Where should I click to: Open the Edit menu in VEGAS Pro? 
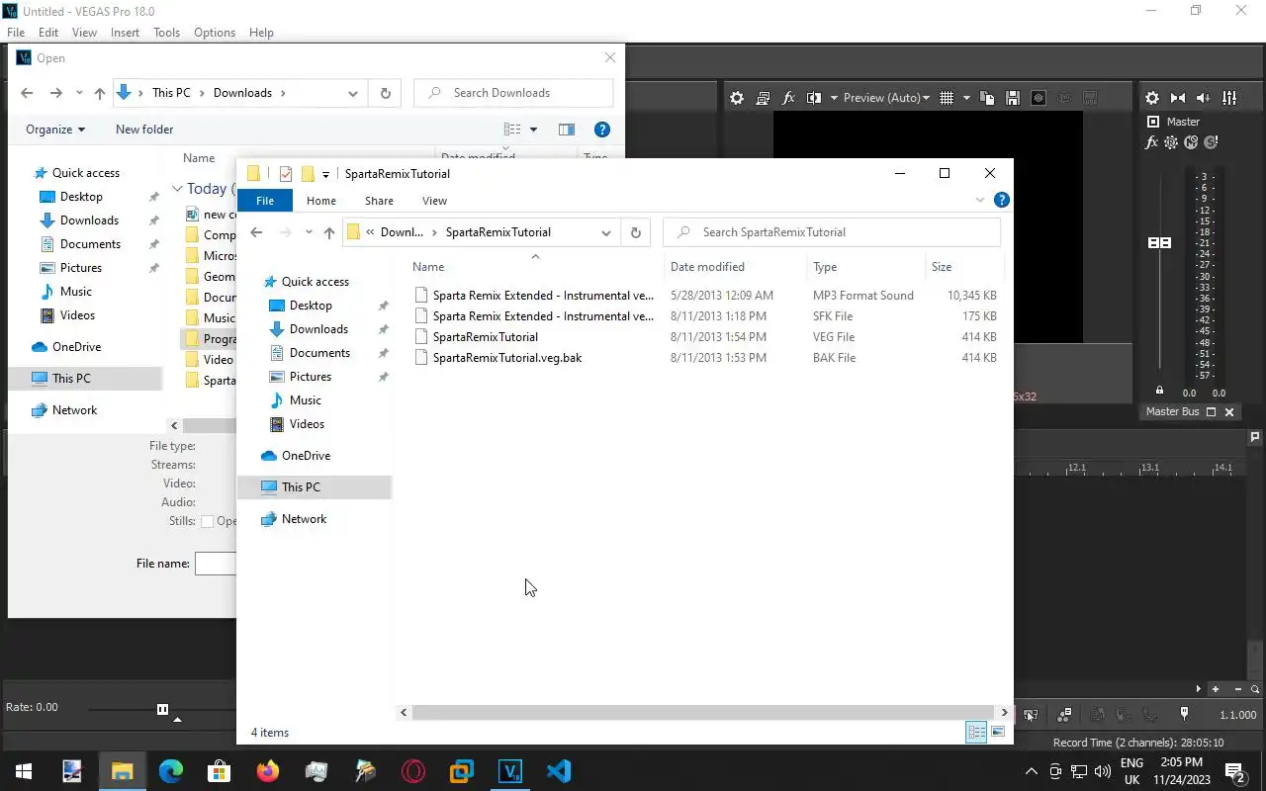coord(48,33)
